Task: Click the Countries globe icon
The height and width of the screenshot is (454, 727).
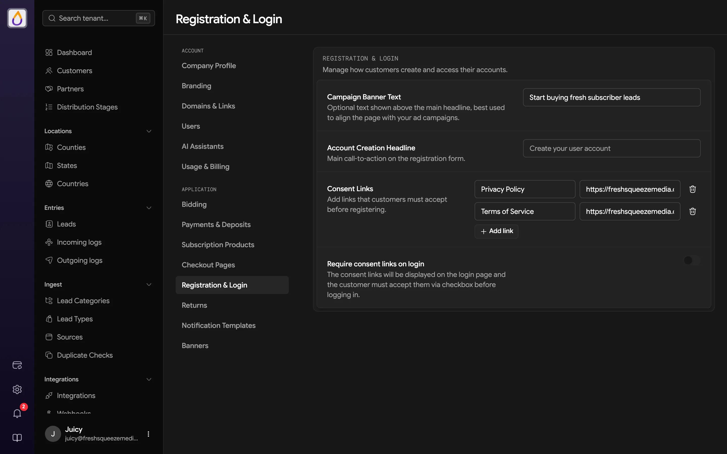Action: tap(49, 184)
